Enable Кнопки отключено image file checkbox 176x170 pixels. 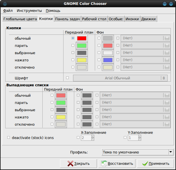[118, 67]
